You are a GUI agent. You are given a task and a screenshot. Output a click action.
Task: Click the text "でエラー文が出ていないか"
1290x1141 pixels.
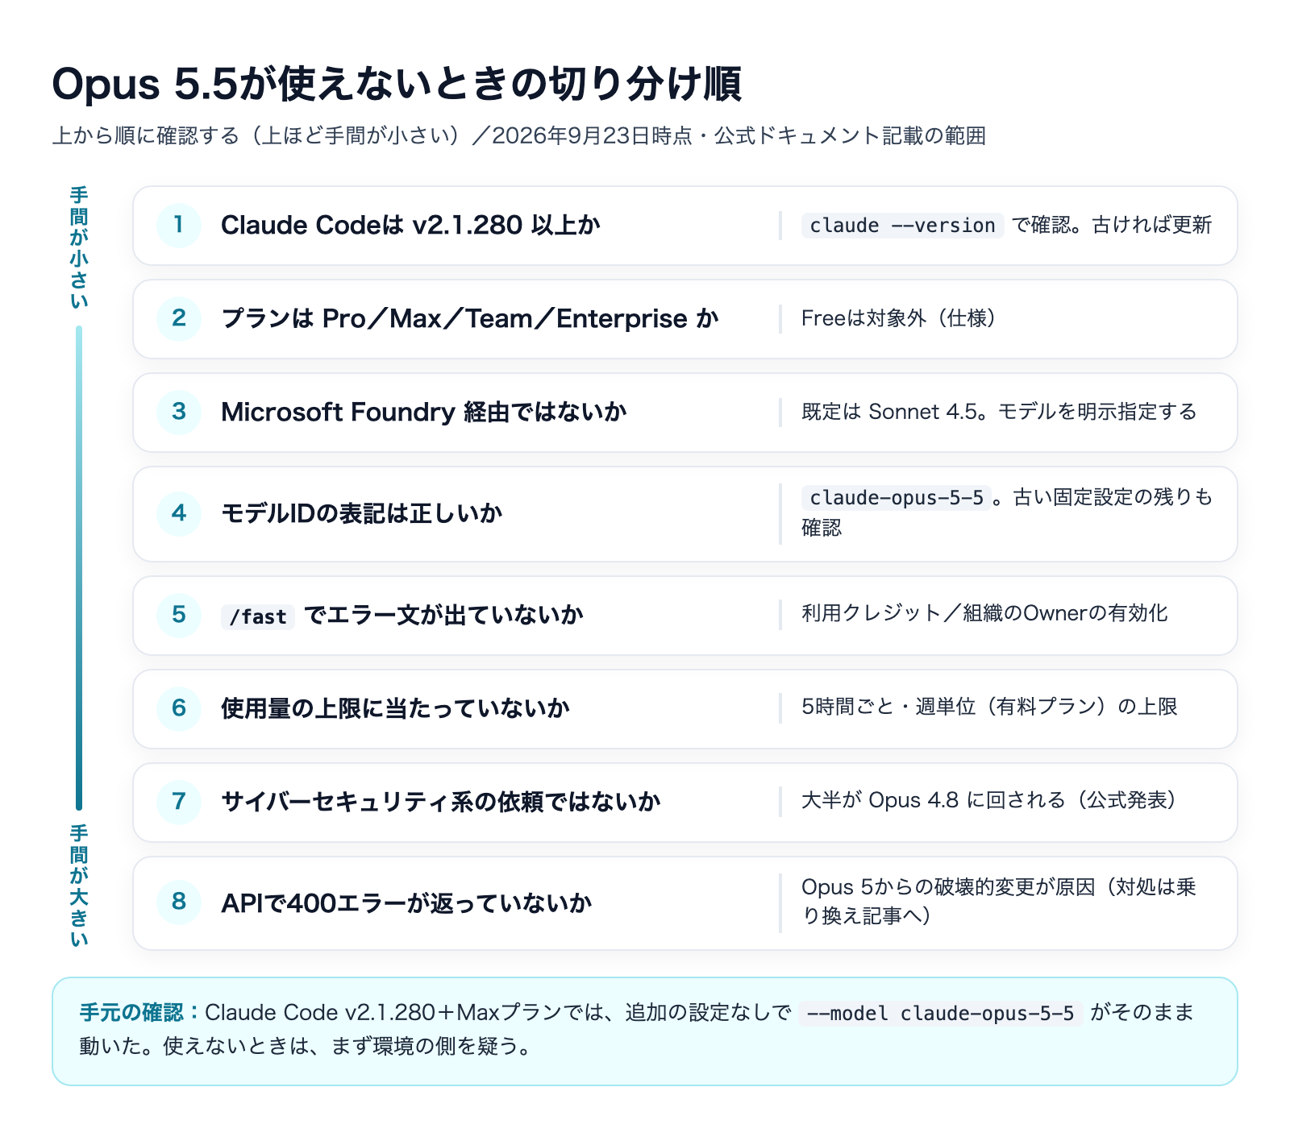pyautogui.click(x=443, y=616)
